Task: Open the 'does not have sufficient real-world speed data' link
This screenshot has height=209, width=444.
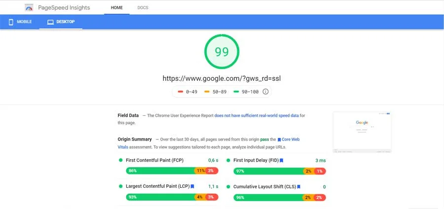Action: 257,115
